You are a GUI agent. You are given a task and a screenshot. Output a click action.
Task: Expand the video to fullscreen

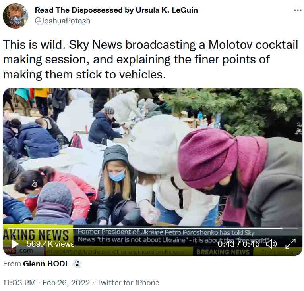point(290,243)
